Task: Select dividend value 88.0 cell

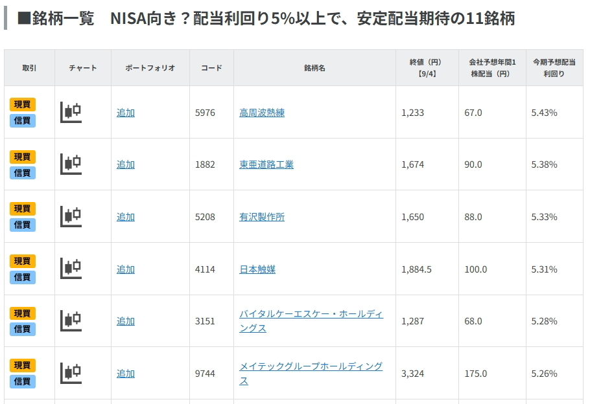Action: click(492, 217)
